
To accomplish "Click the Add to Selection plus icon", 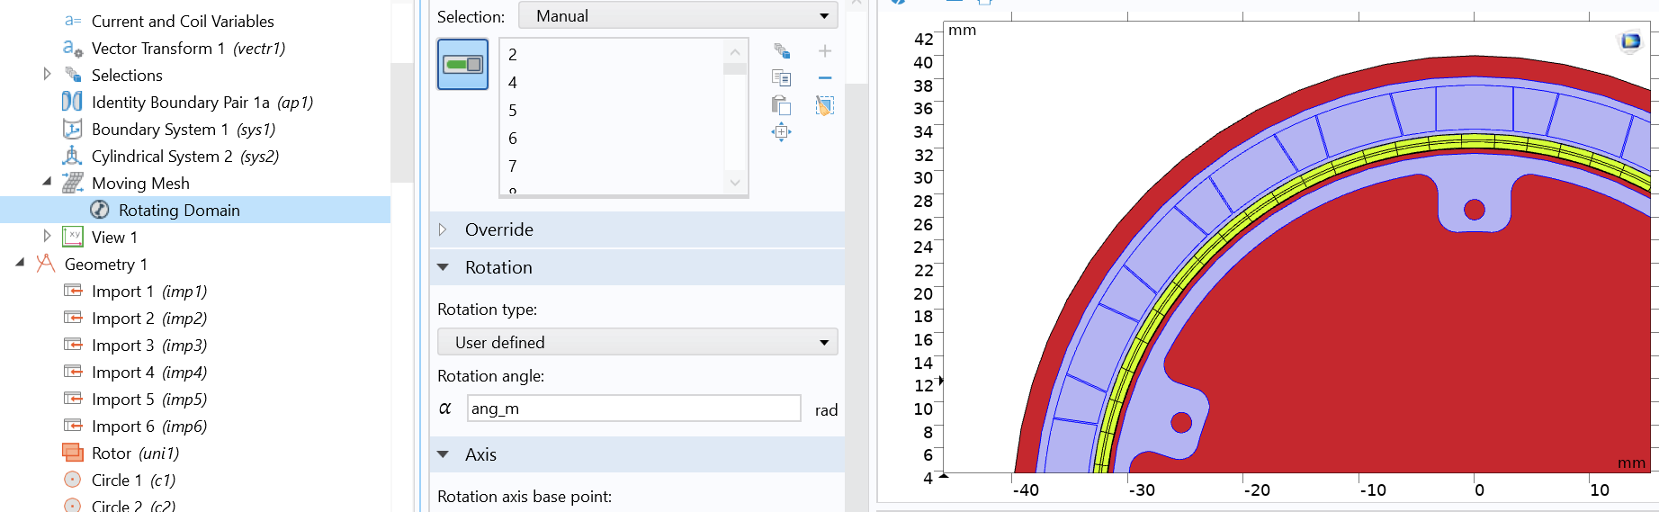I will (825, 51).
